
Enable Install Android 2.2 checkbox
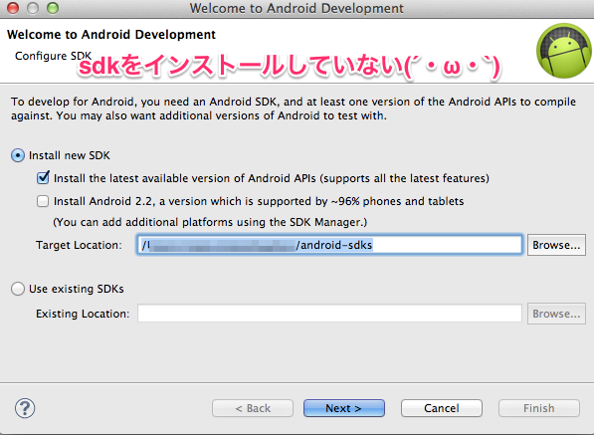tap(43, 201)
